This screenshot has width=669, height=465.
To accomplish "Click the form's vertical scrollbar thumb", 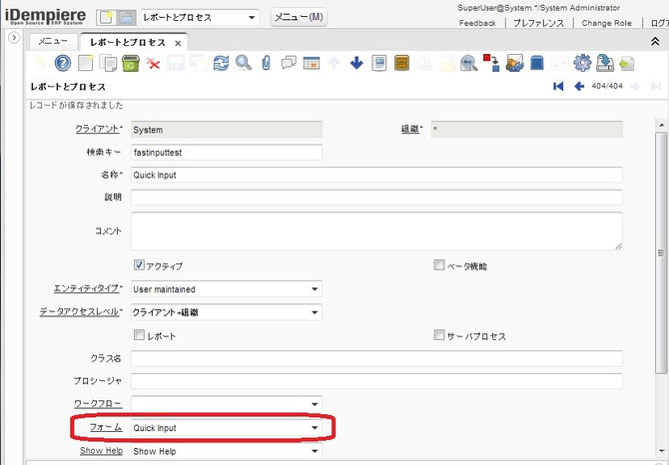I will click(661, 253).
